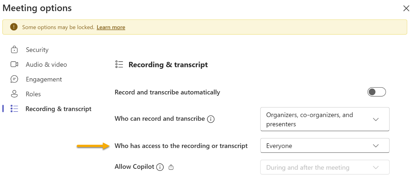The height and width of the screenshot is (178, 410).
Task: Click the 'Allow Copilot' label
Action: [134, 167]
